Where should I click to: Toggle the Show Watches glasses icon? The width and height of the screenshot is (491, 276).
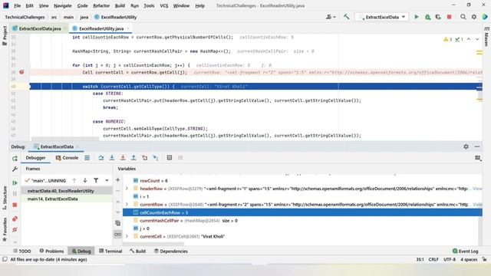(x=117, y=235)
